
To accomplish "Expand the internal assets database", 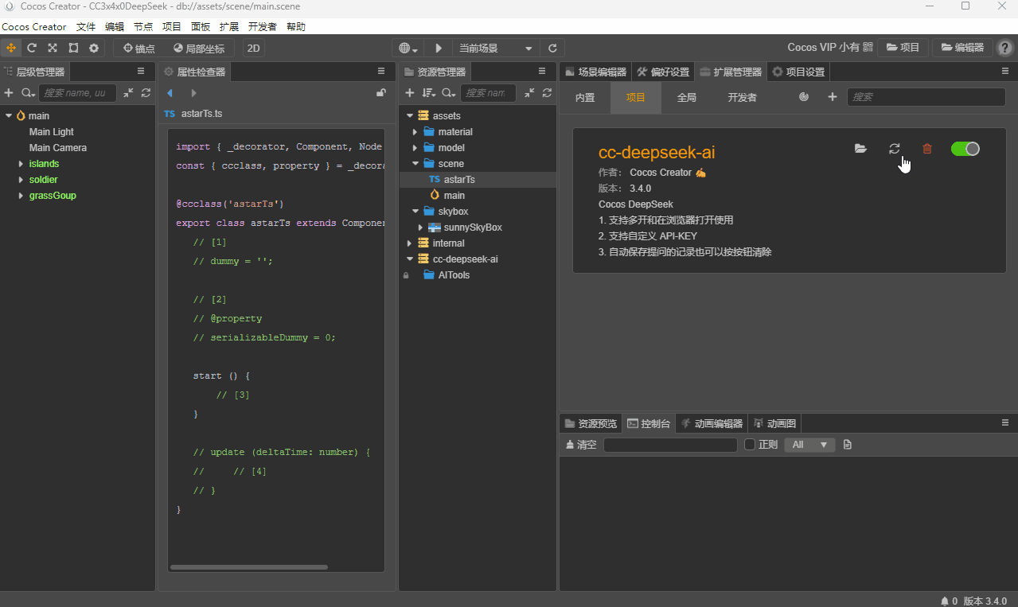I will [409, 243].
